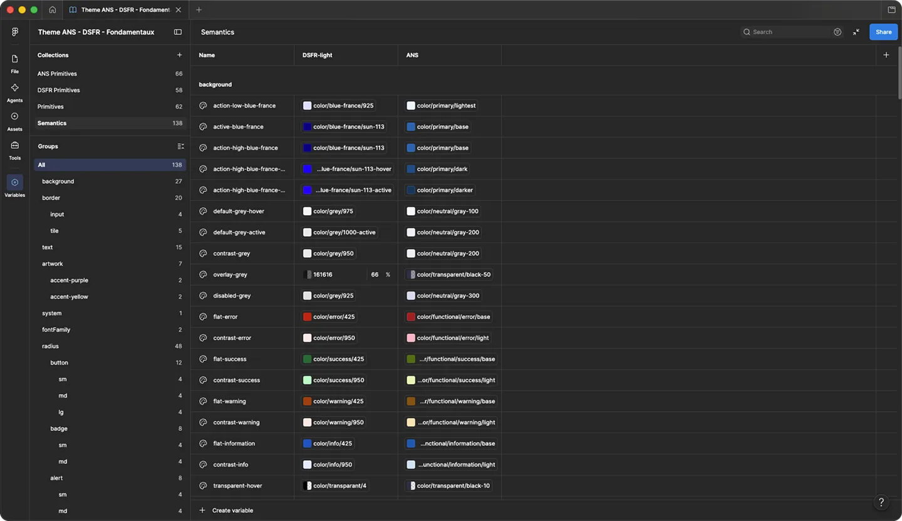Open the badge subgroup
Image resolution: width=902 pixels, height=521 pixels.
click(x=110, y=428)
